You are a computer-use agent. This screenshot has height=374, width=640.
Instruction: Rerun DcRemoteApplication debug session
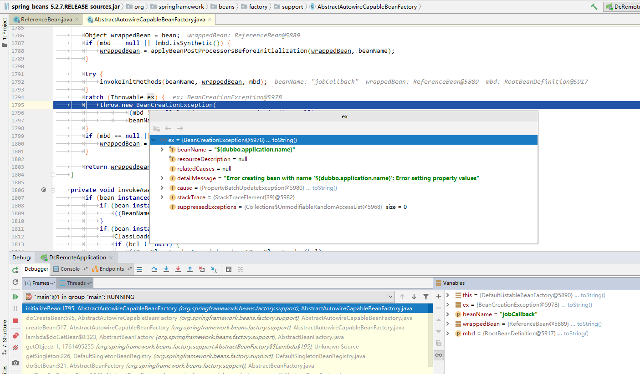(x=15, y=269)
